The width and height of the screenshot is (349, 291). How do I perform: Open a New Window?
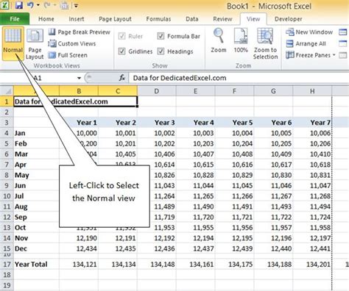[309, 32]
